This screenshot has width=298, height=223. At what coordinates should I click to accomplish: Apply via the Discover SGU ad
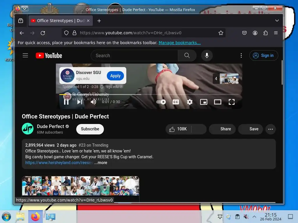pyautogui.click(x=115, y=76)
